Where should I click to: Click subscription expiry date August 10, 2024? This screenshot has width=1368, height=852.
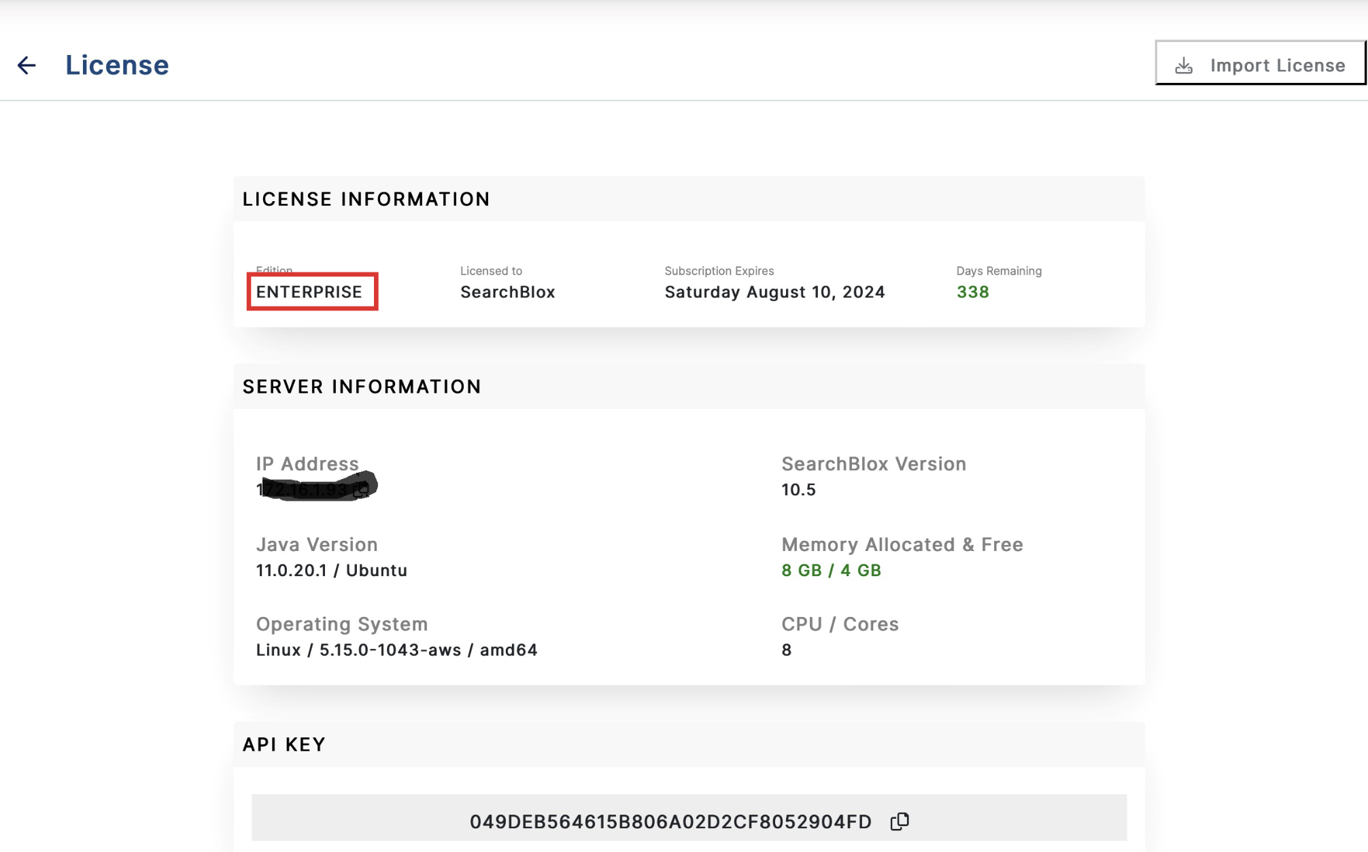click(x=774, y=292)
